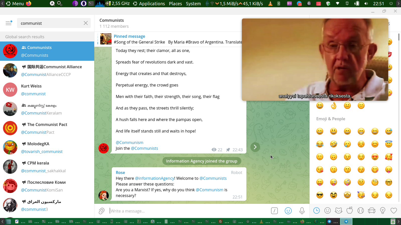Click the pinned message thumbnail image
401x225 pixels.
106,39
